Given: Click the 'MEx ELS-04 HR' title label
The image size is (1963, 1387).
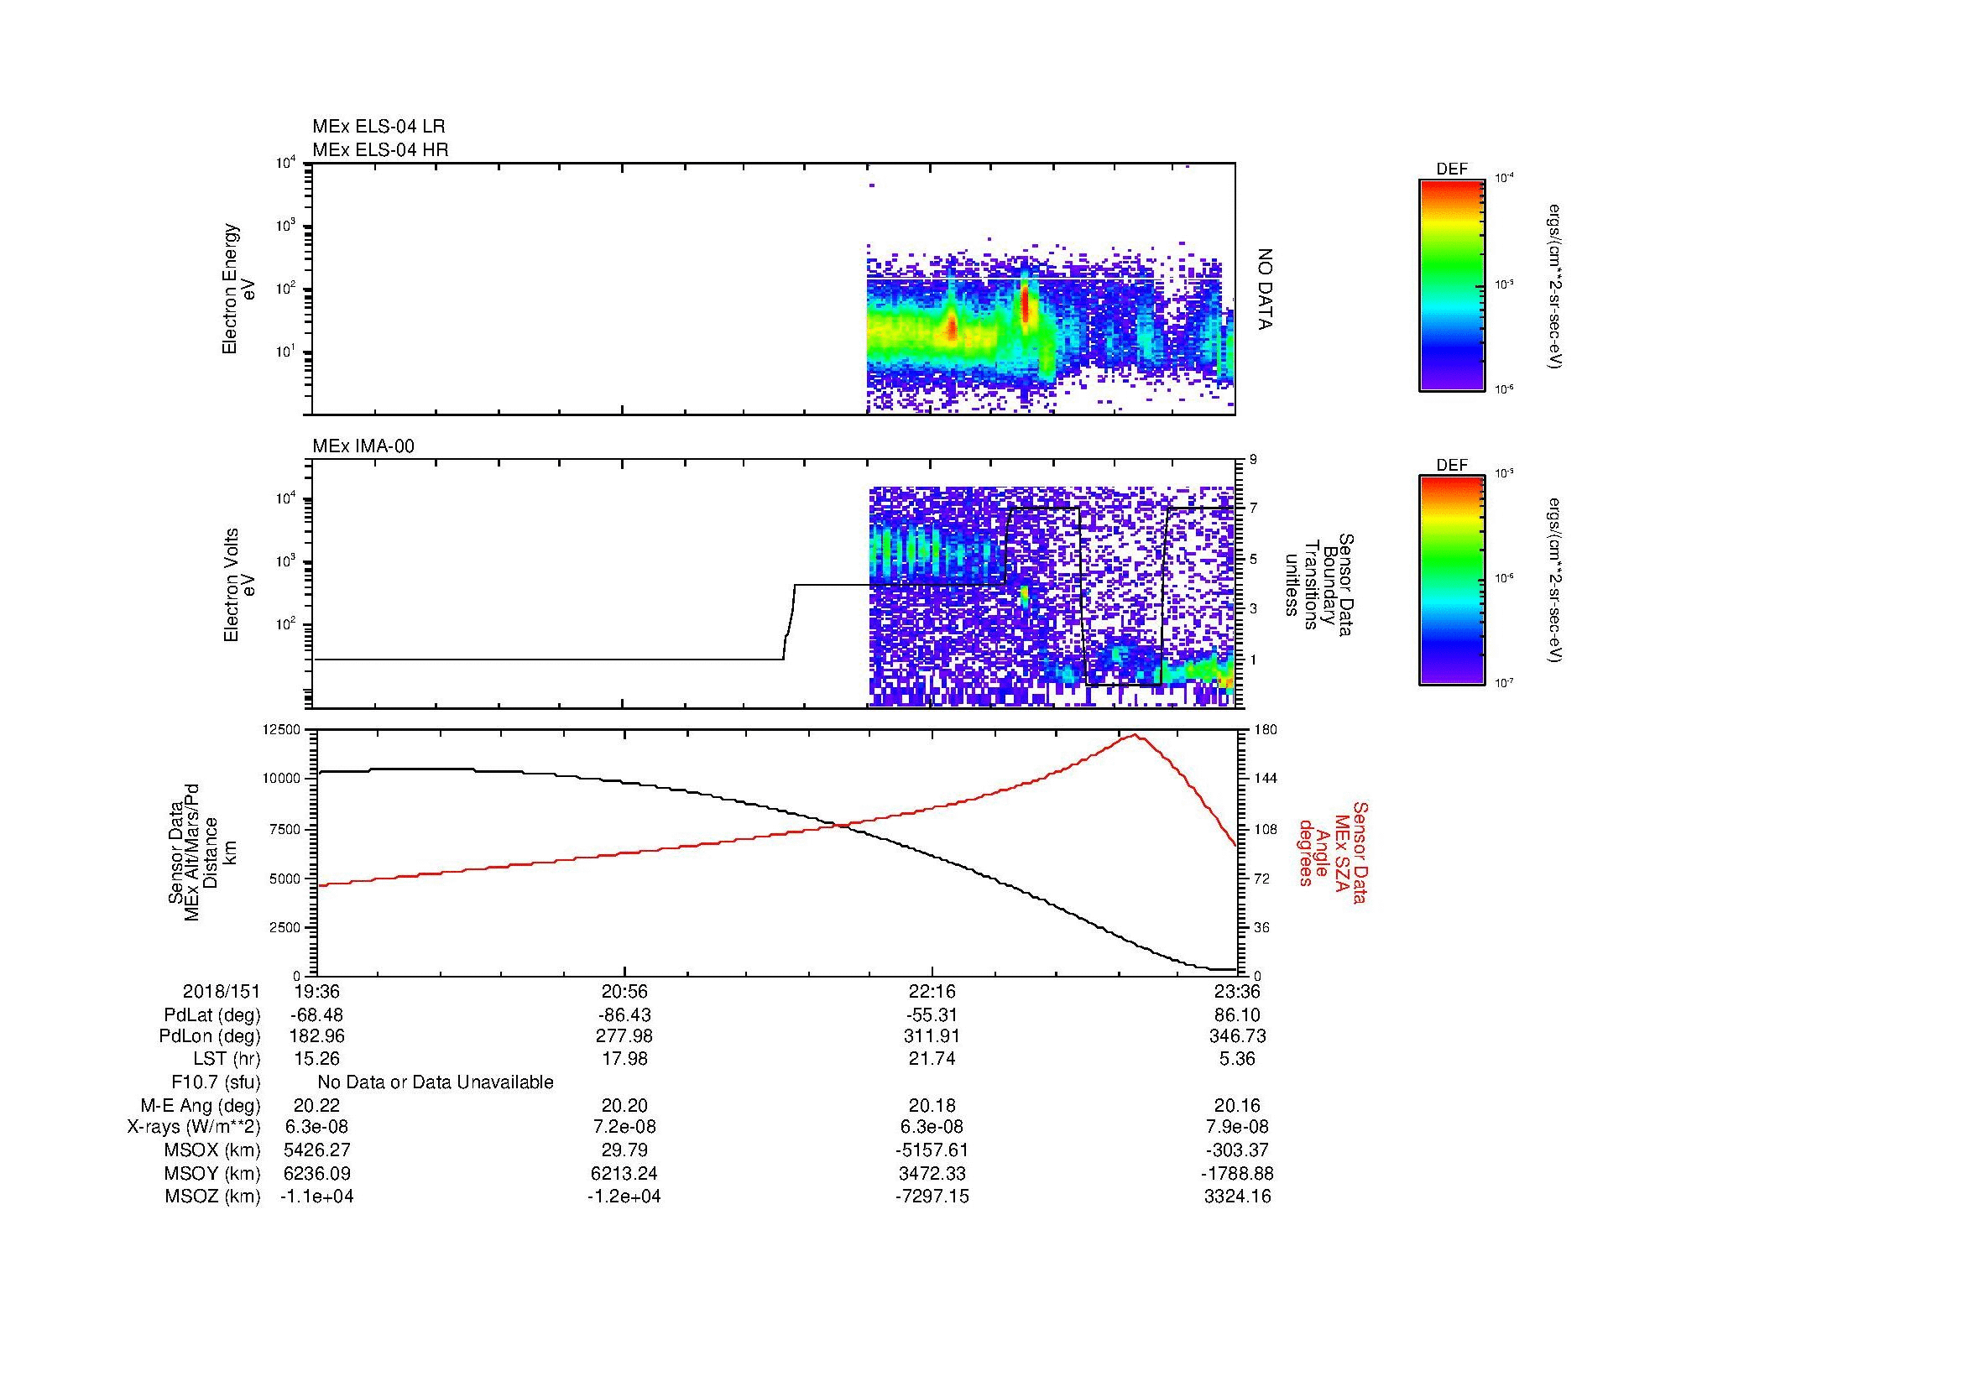Looking at the screenshot, I should (x=380, y=149).
